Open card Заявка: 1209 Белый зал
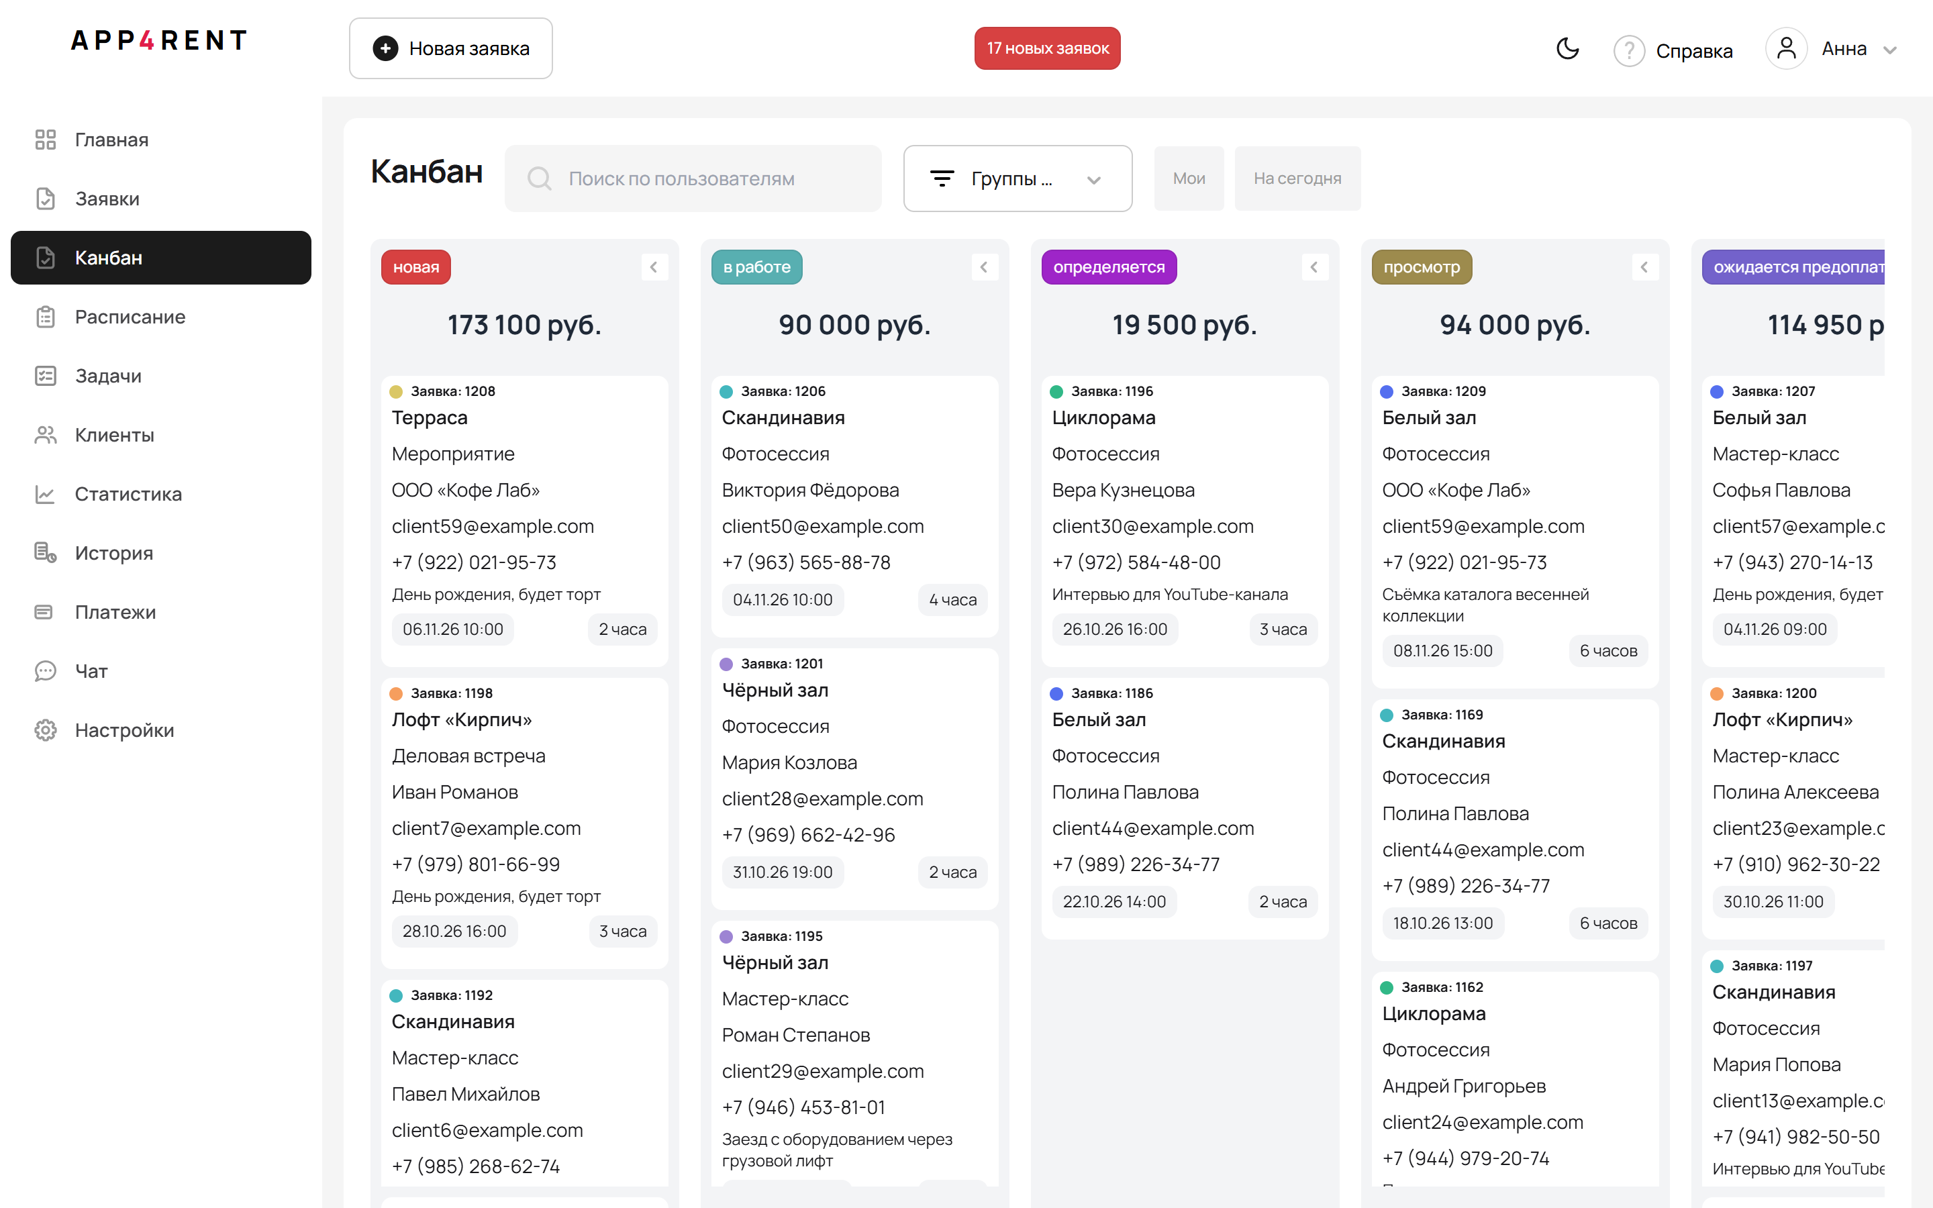1933x1208 pixels. click(x=1514, y=532)
